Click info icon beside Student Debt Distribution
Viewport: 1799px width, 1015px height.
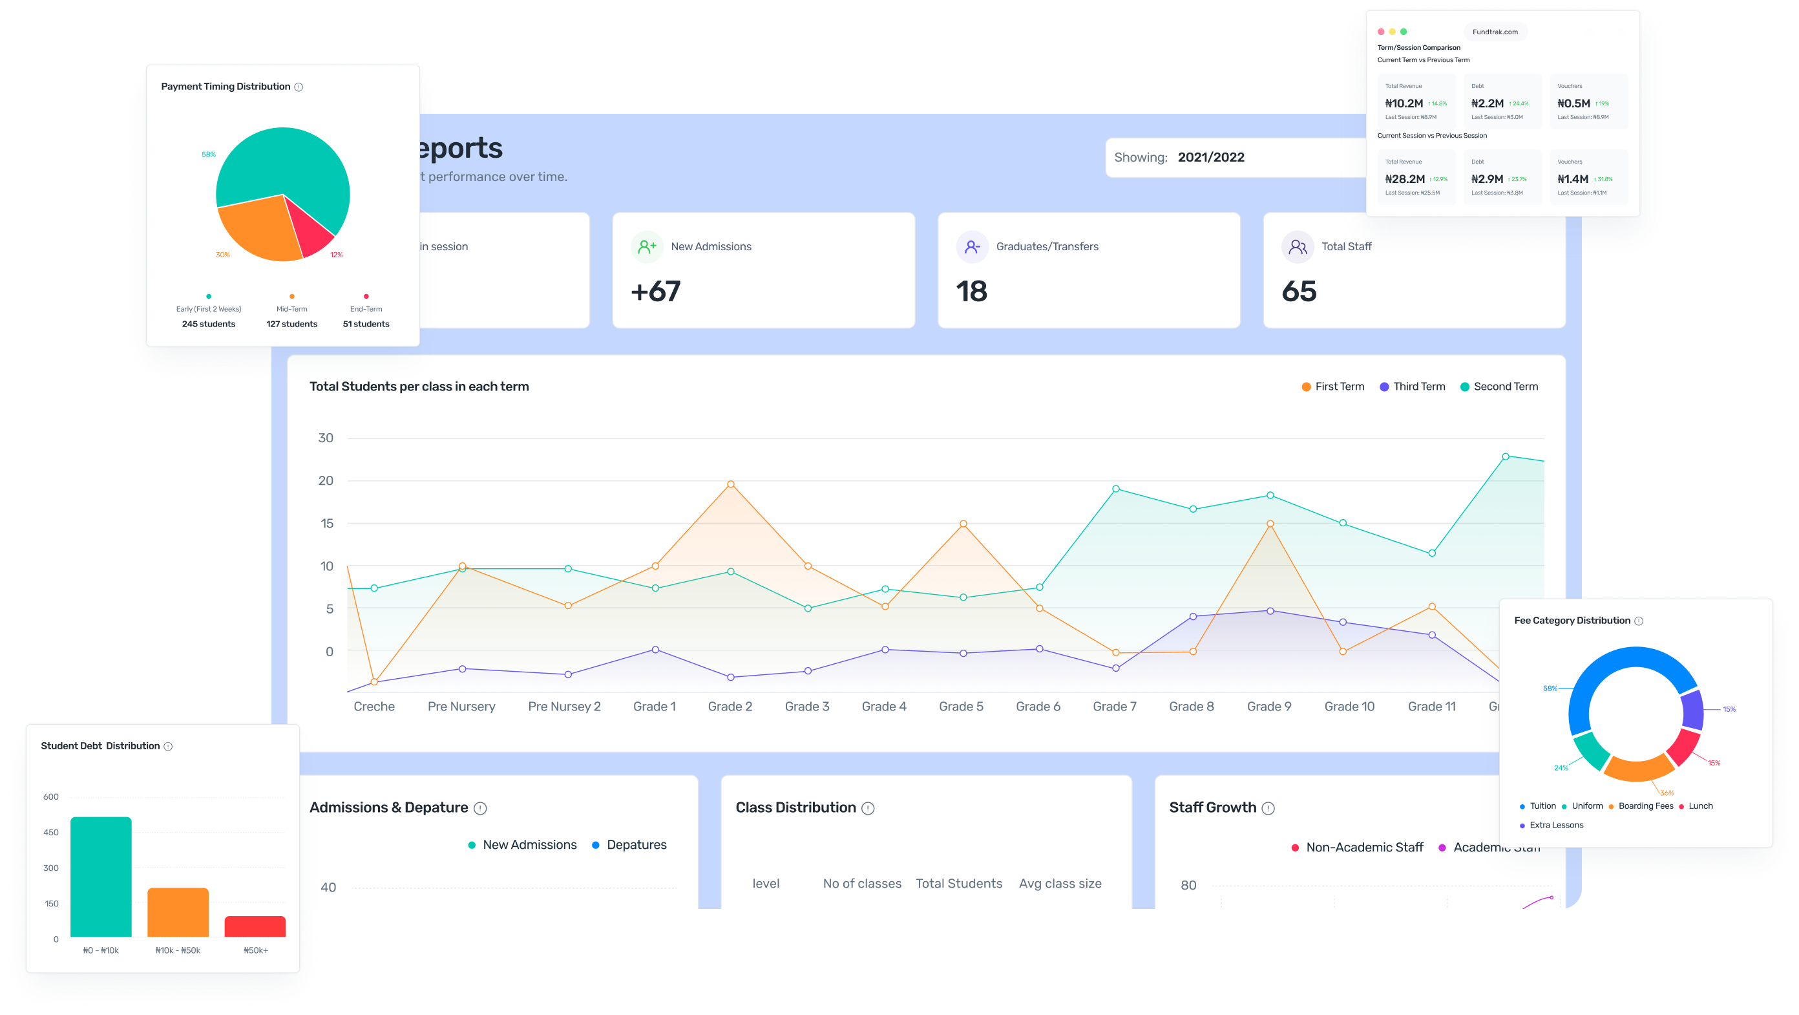(x=168, y=747)
